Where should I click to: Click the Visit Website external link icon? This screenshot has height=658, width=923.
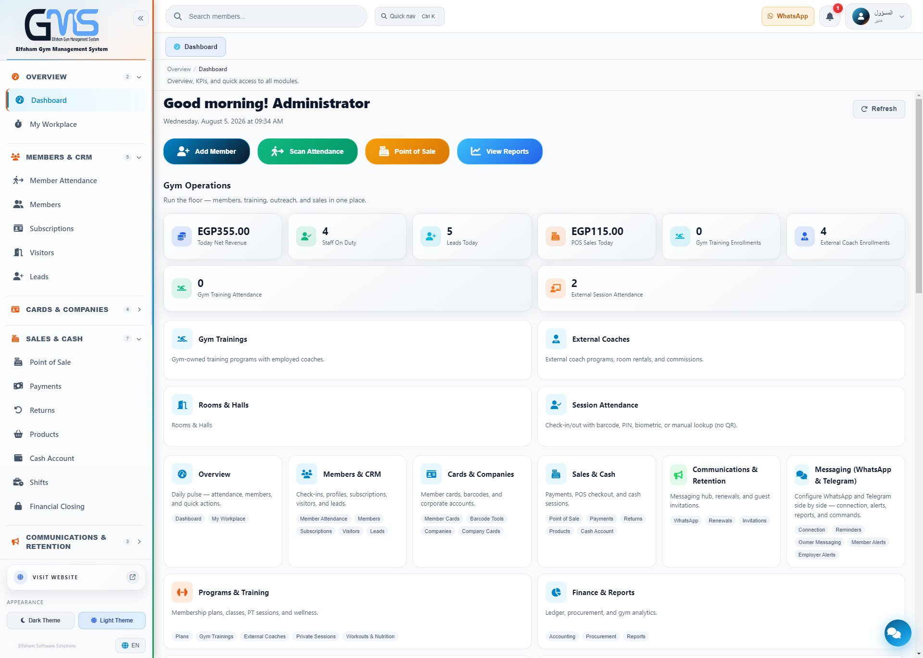click(133, 577)
